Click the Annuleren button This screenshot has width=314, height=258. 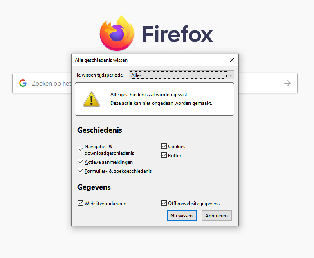tap(216, 216)
